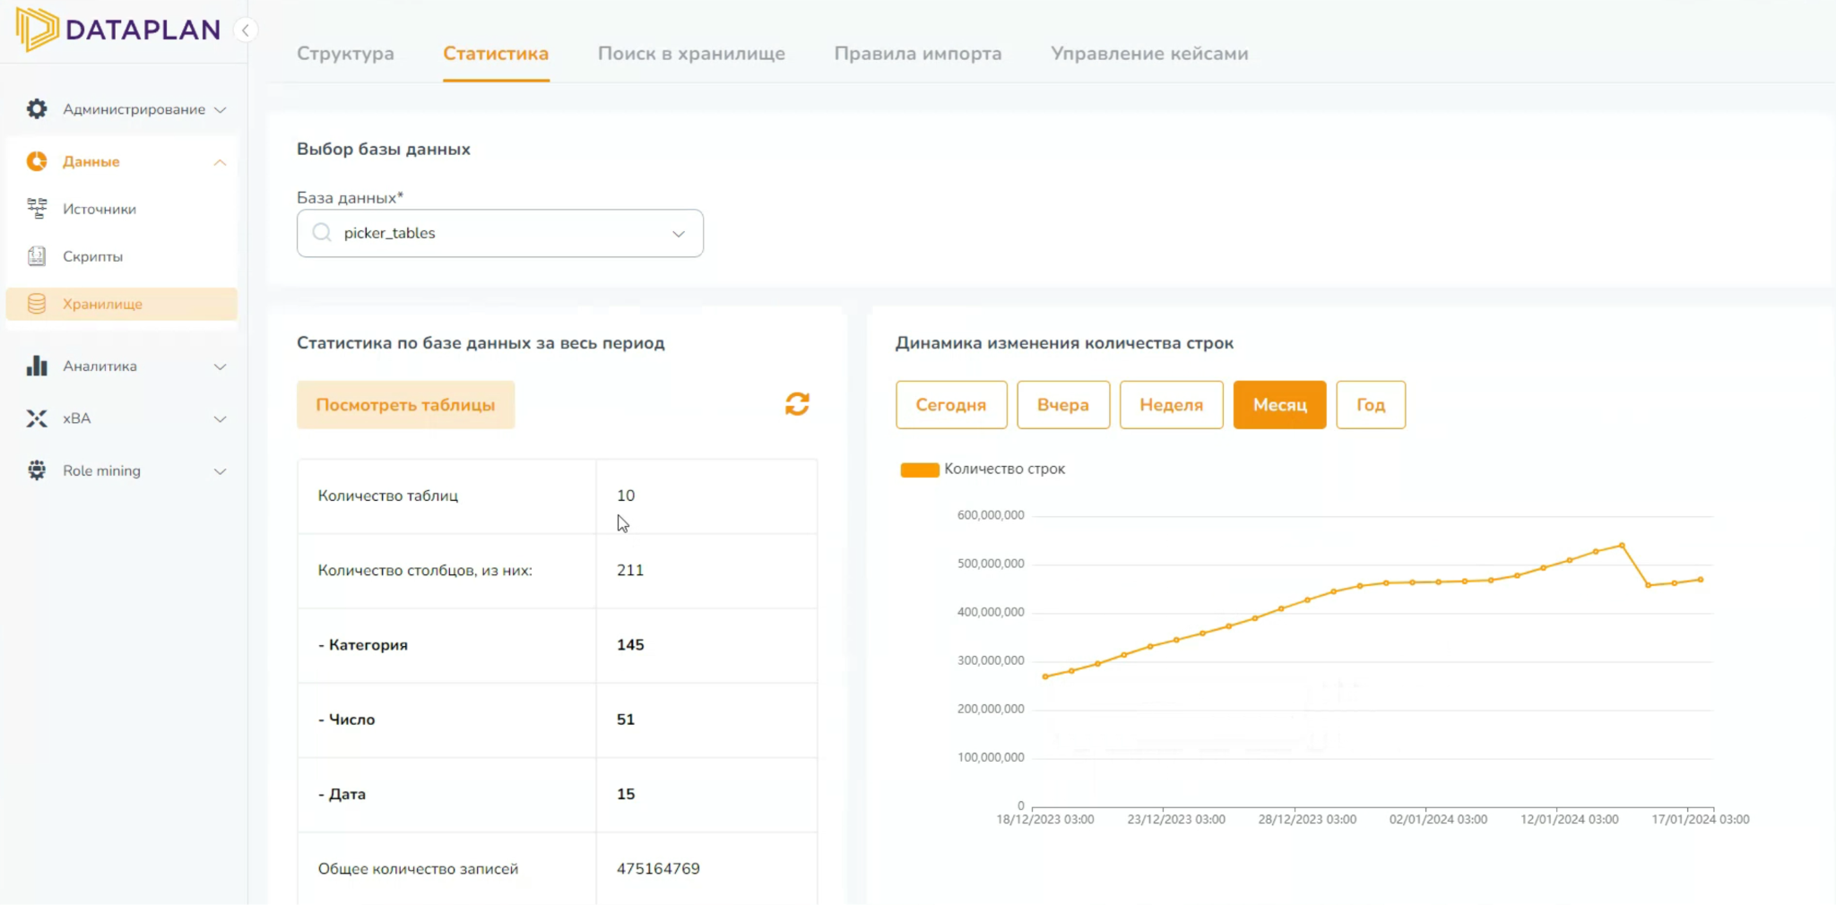This screenshot has width=1836, height=905.
Task: Go to the Правила импорта tab
Action: [x=918, y=54]
